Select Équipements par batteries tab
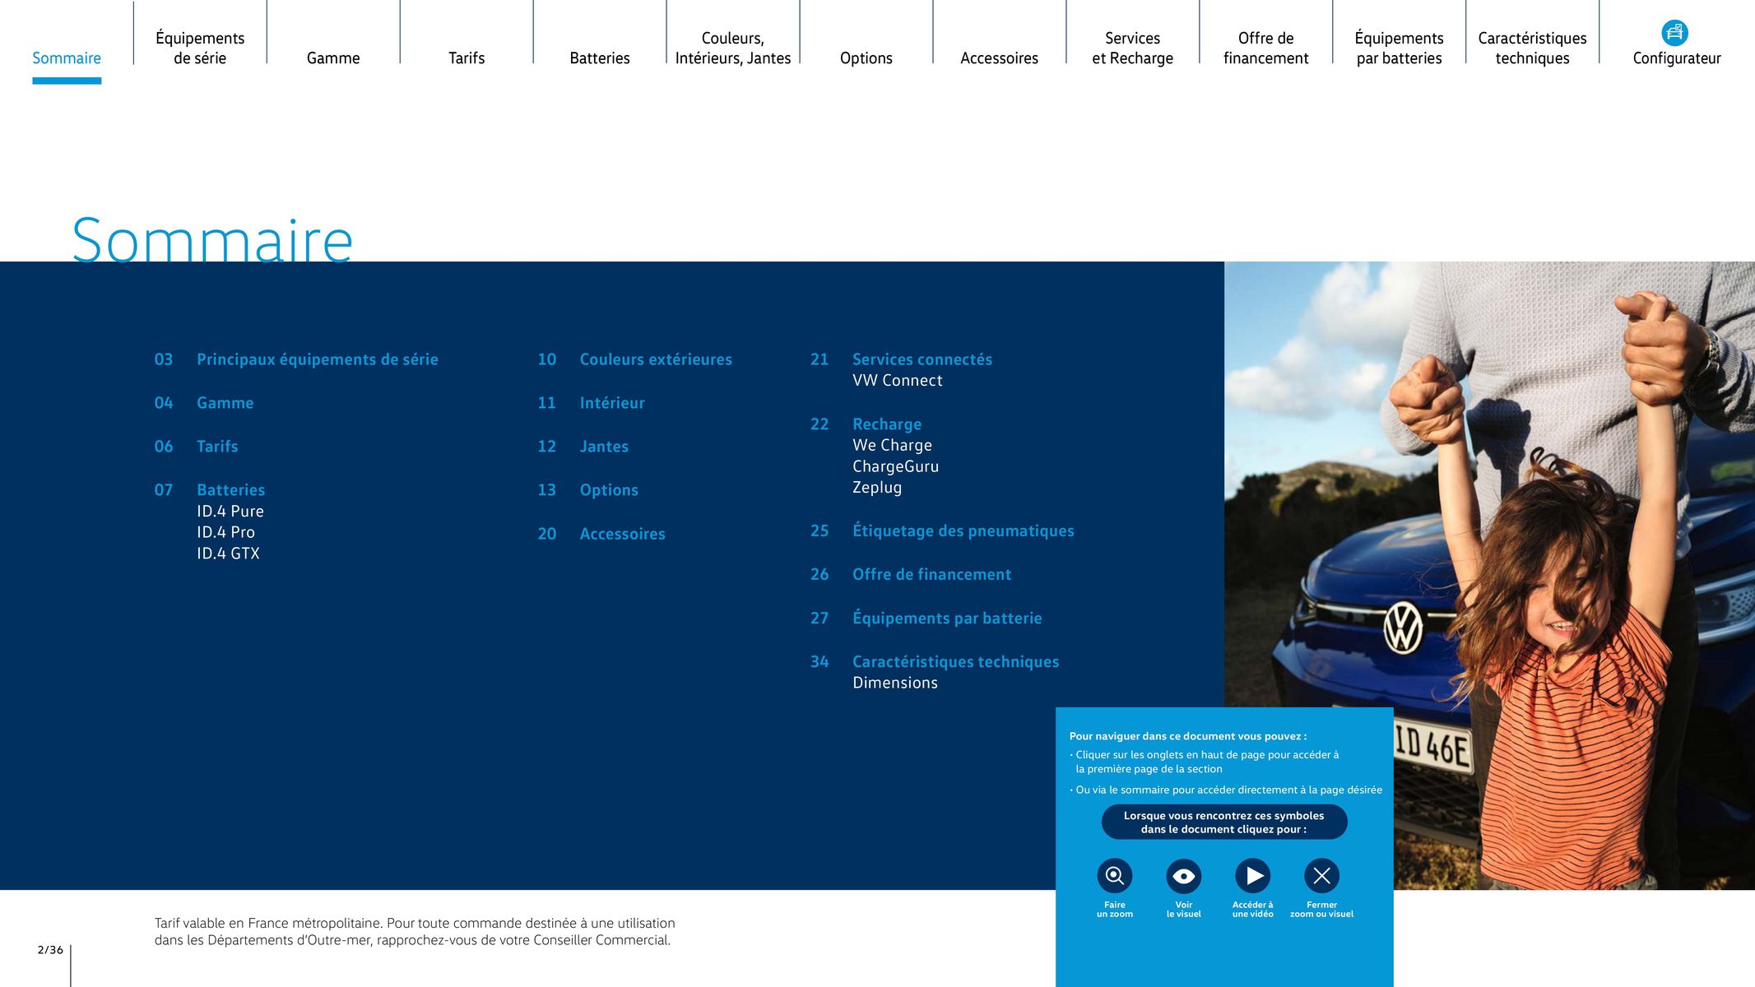Viewport: 1755px width, 987px height. click(1400, 48)
